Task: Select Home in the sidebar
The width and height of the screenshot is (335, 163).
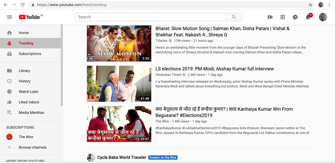Action: coord(30,33)
